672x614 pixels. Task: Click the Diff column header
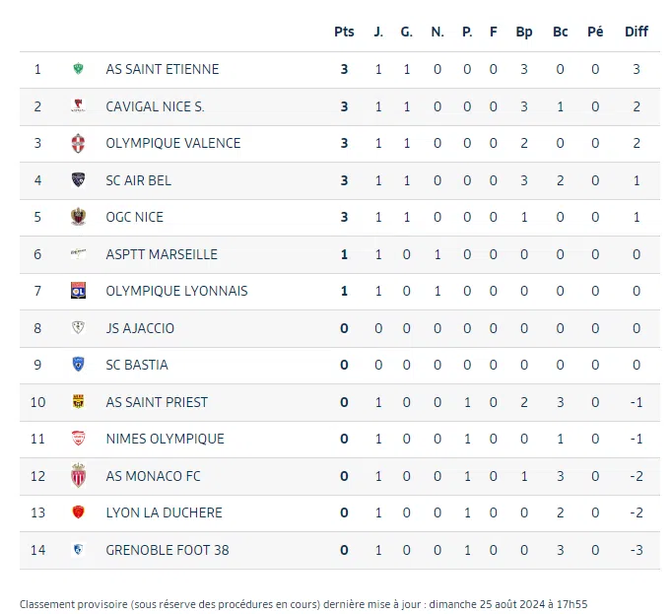pos(637,32)
